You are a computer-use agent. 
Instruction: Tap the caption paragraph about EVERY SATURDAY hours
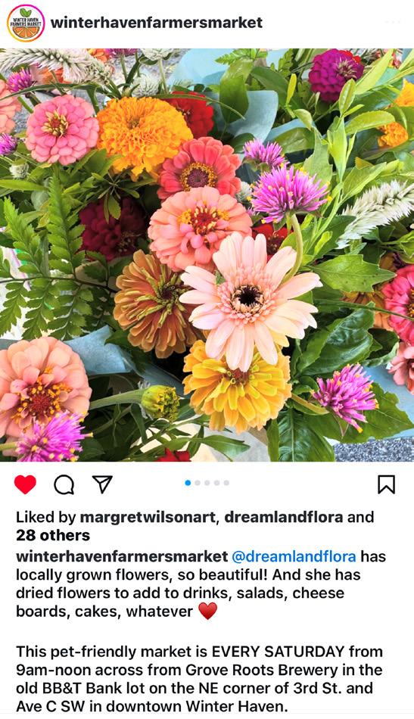(x=200, y=679)
